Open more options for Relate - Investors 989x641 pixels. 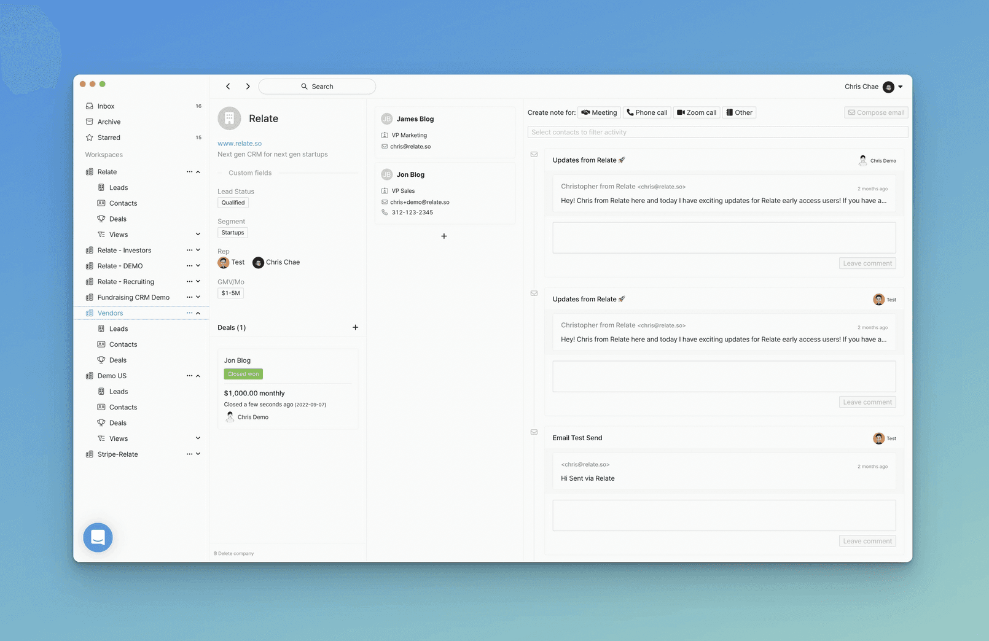(189, 250)
